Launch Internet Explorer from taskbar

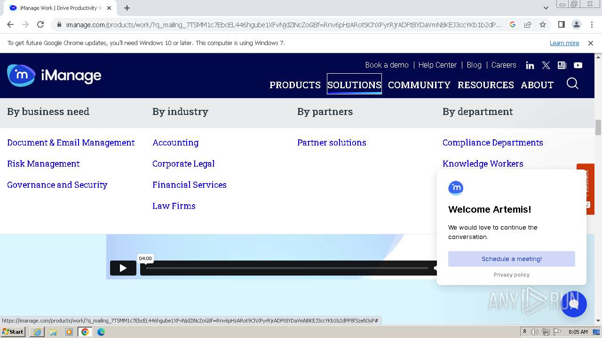click(x=37, y=332)
